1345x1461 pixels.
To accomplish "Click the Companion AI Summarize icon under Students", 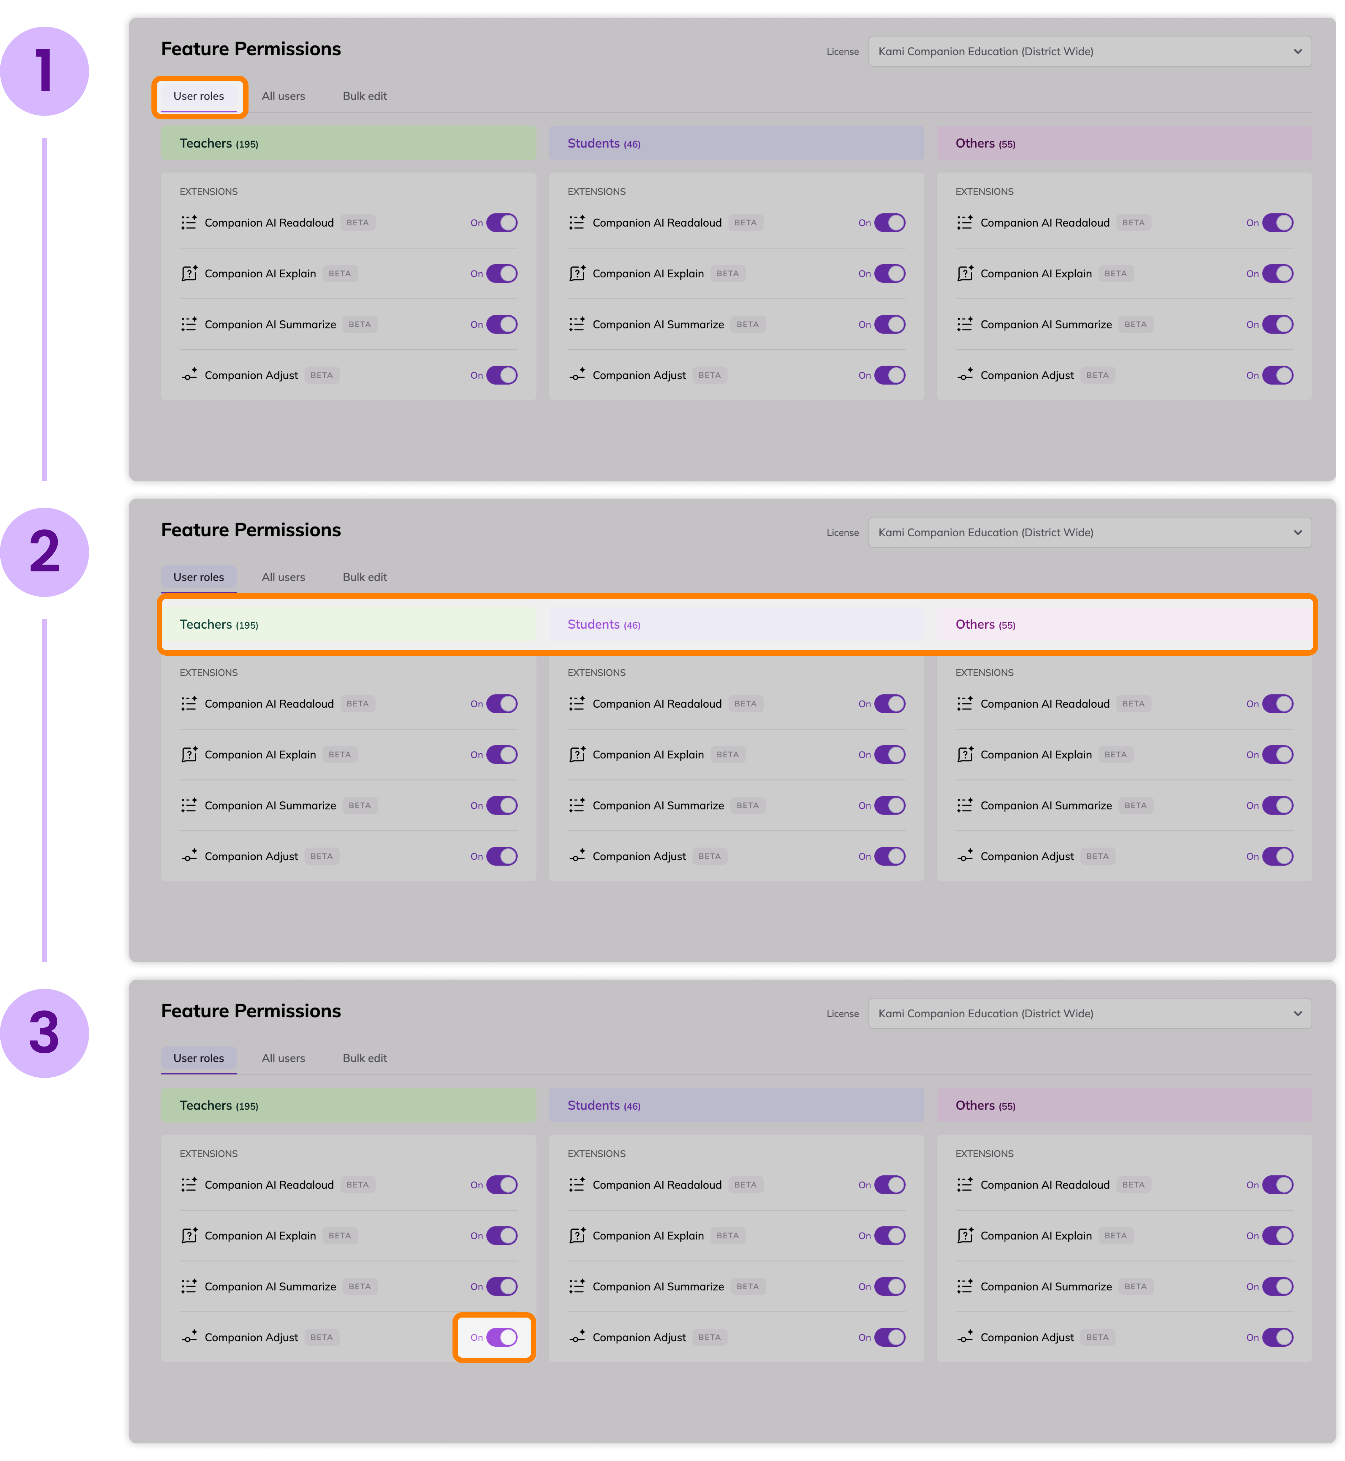I will [577, 324].
